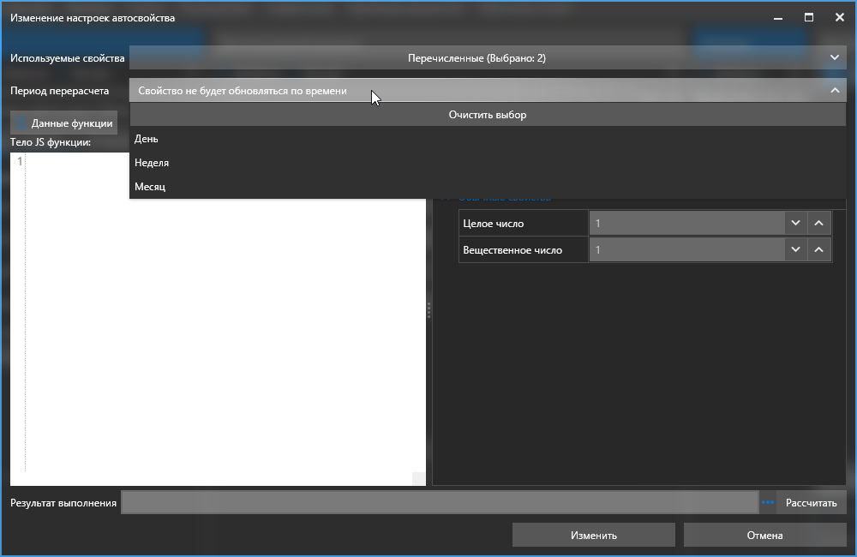Click the info icon on Данные функции

point(21,123)
